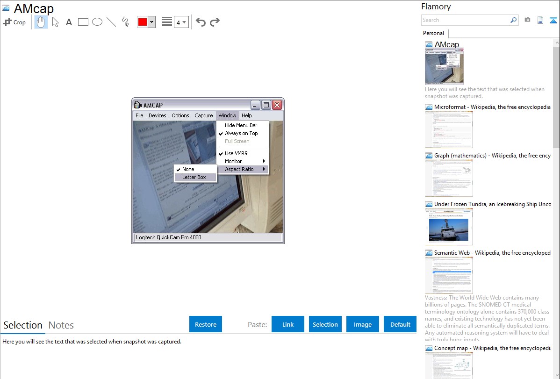Open the Devices menu in AMCAP
Image resolution: width=560 pixels, height=379 pixels.
tap(157, 115)
